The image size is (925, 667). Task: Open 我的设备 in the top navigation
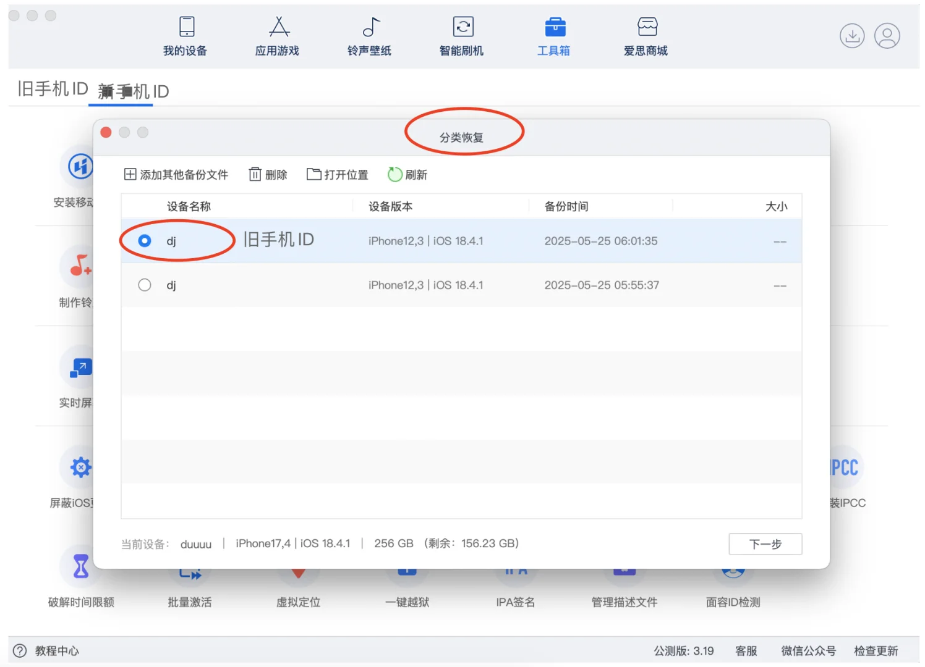click(184, 36)
